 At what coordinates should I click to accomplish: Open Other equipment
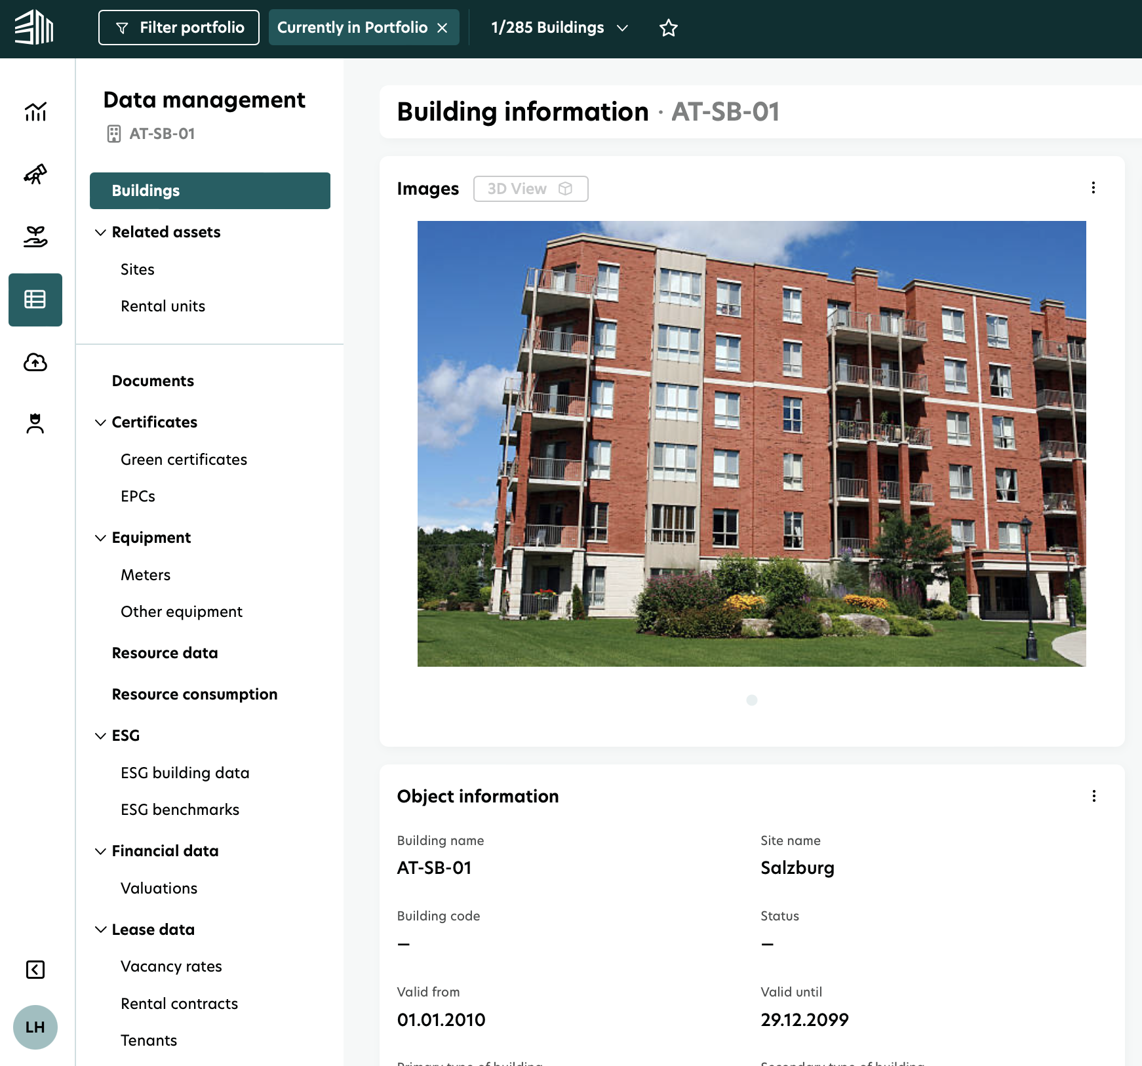[x=182, y=612]
